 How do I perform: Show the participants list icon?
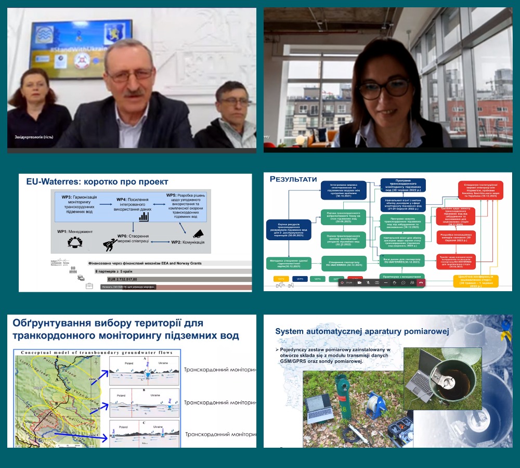412,282
